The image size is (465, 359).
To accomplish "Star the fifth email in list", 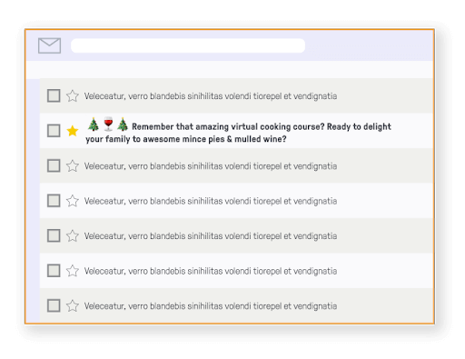I will [x=73, y=236].
